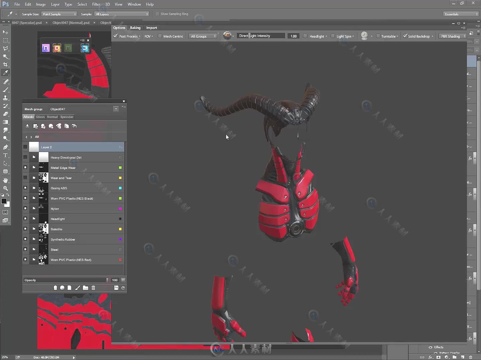This screenshot has height=360, width=481.
Task: Open the All Groups dropdown
Action: (x=203, y=36)
